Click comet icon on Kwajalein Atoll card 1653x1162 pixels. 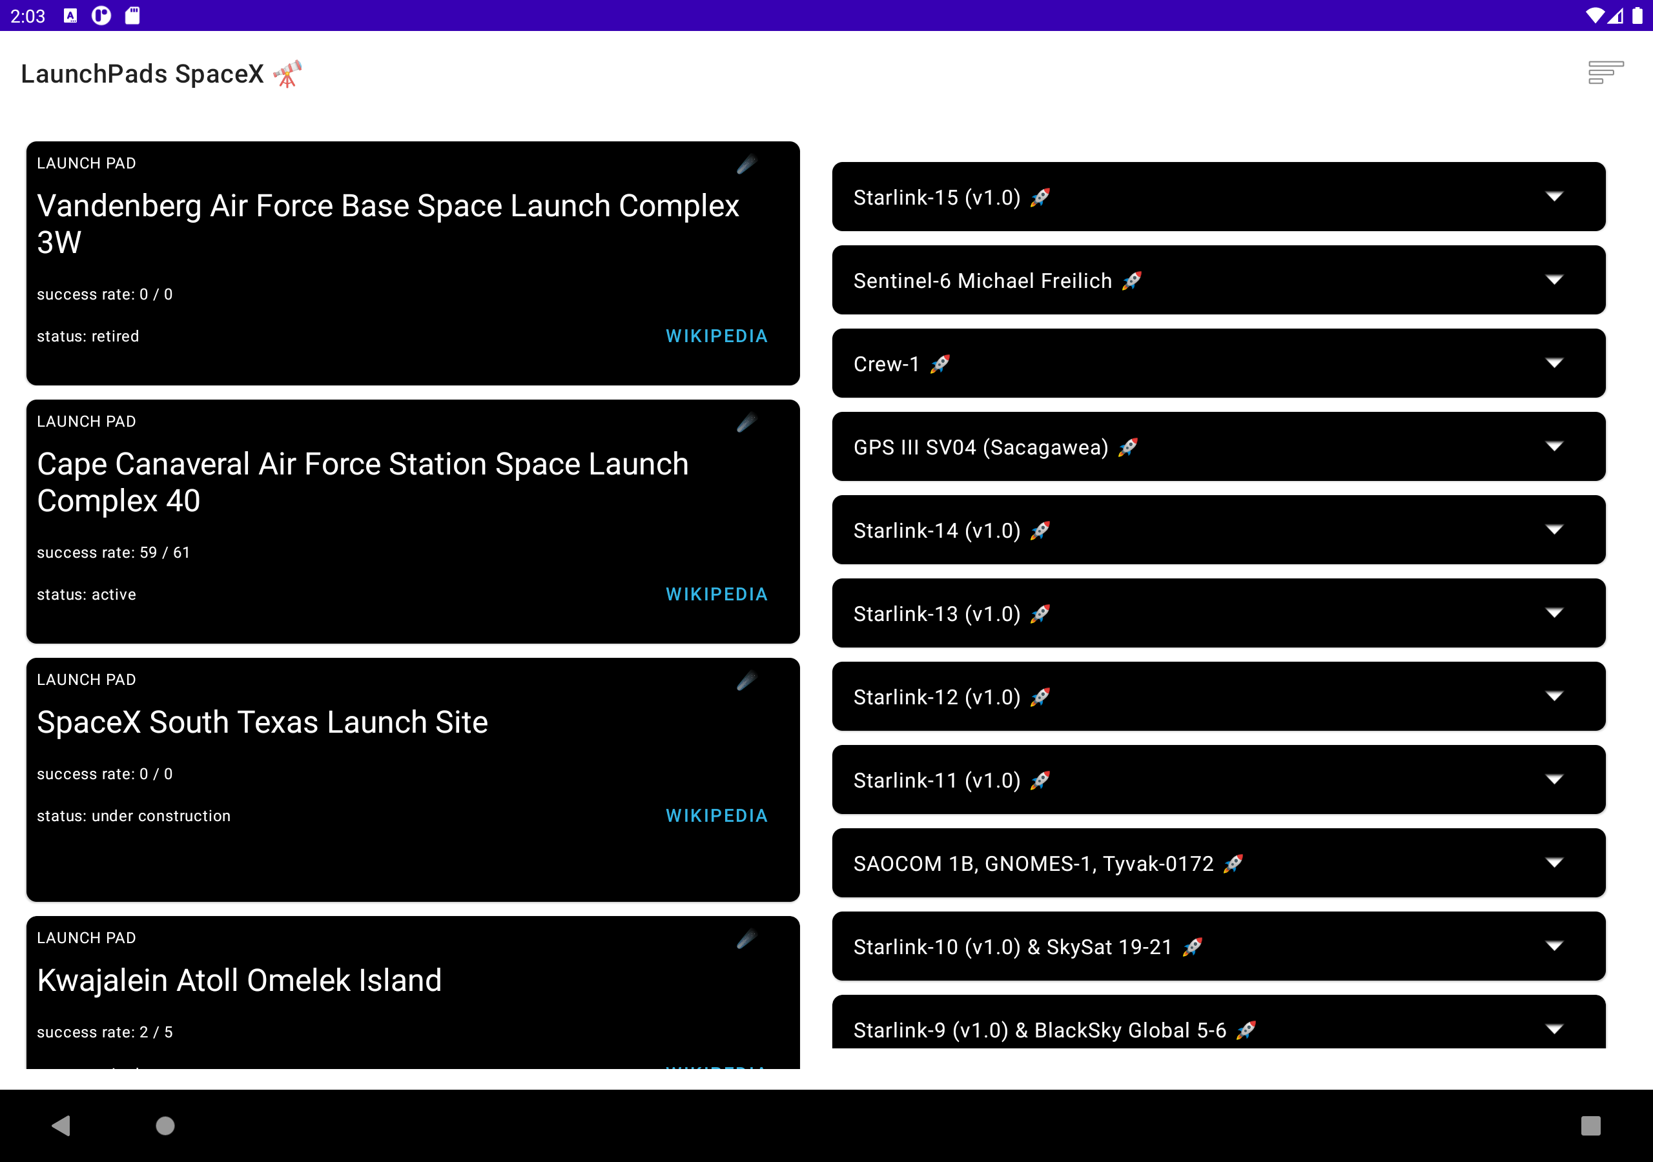(x=746, y=939)
